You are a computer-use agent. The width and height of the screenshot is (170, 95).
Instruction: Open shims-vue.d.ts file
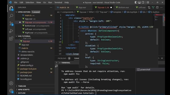point(35,52)
